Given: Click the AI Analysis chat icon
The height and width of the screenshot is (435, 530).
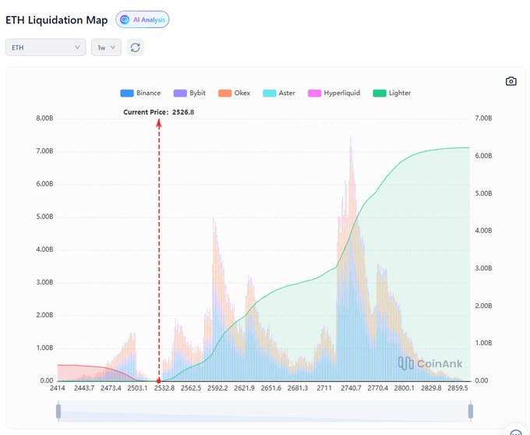Looking at the screenshot, I should coord(125,19).
